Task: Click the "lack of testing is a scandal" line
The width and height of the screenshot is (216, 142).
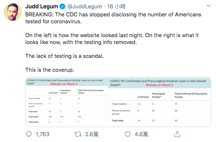Action: (64, 56)
